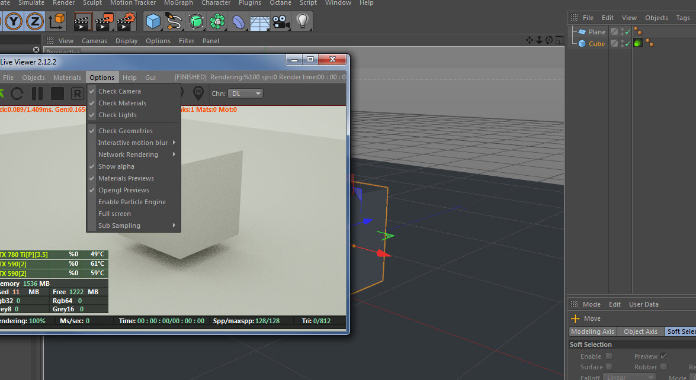Click Full screen menu entry

(134, 214)
